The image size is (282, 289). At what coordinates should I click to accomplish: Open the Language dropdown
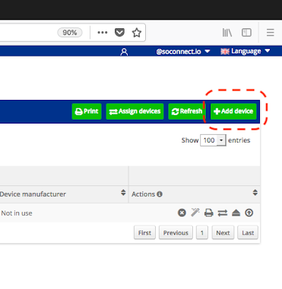(x=246, y=51)
